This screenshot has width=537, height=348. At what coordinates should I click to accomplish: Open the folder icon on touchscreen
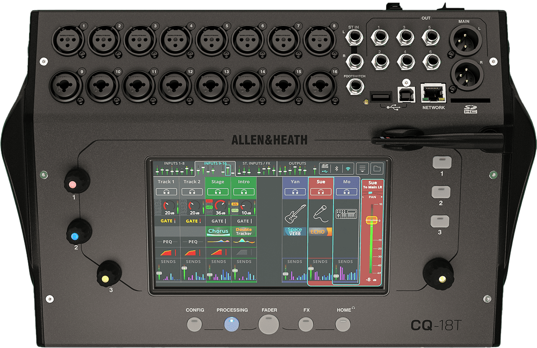point(377,168)
